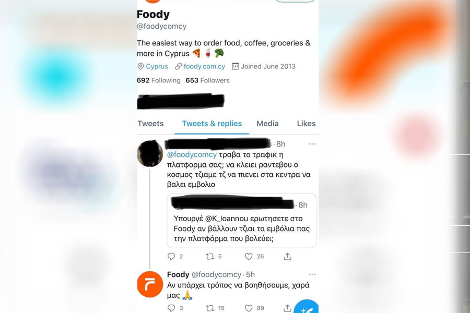Open the quoted tweet mentioning @K_Ioannou
The image size is (470, 313).
[x=242, y=221]
